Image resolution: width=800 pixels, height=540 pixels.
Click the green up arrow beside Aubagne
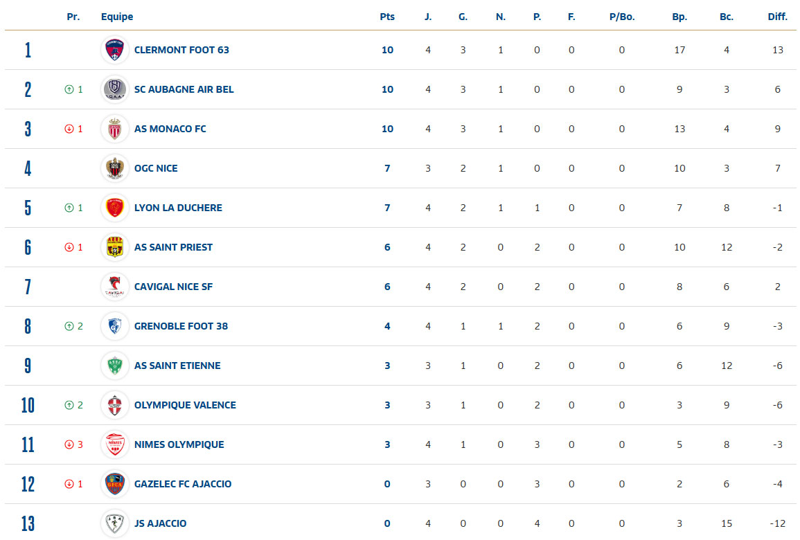tap(69, 89)
